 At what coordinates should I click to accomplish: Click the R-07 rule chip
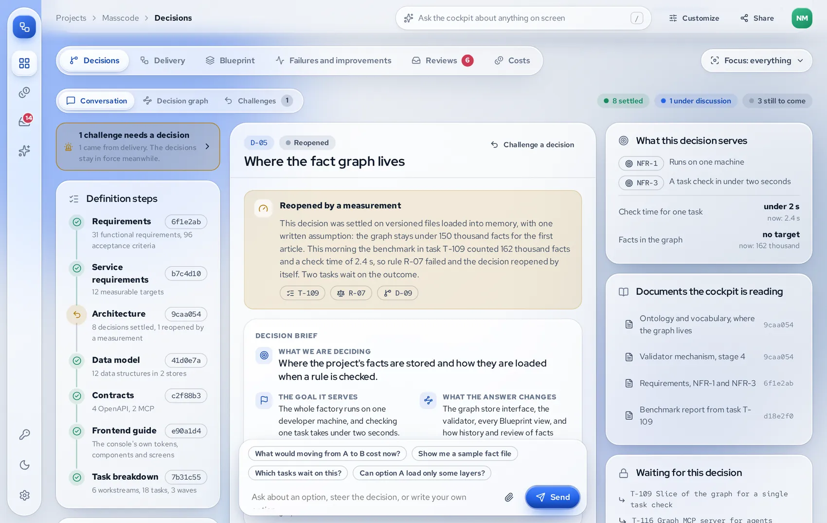coord(351,293)
